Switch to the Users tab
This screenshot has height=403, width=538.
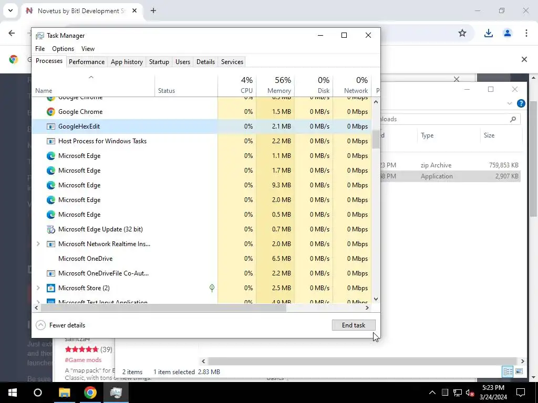point(182,62)
